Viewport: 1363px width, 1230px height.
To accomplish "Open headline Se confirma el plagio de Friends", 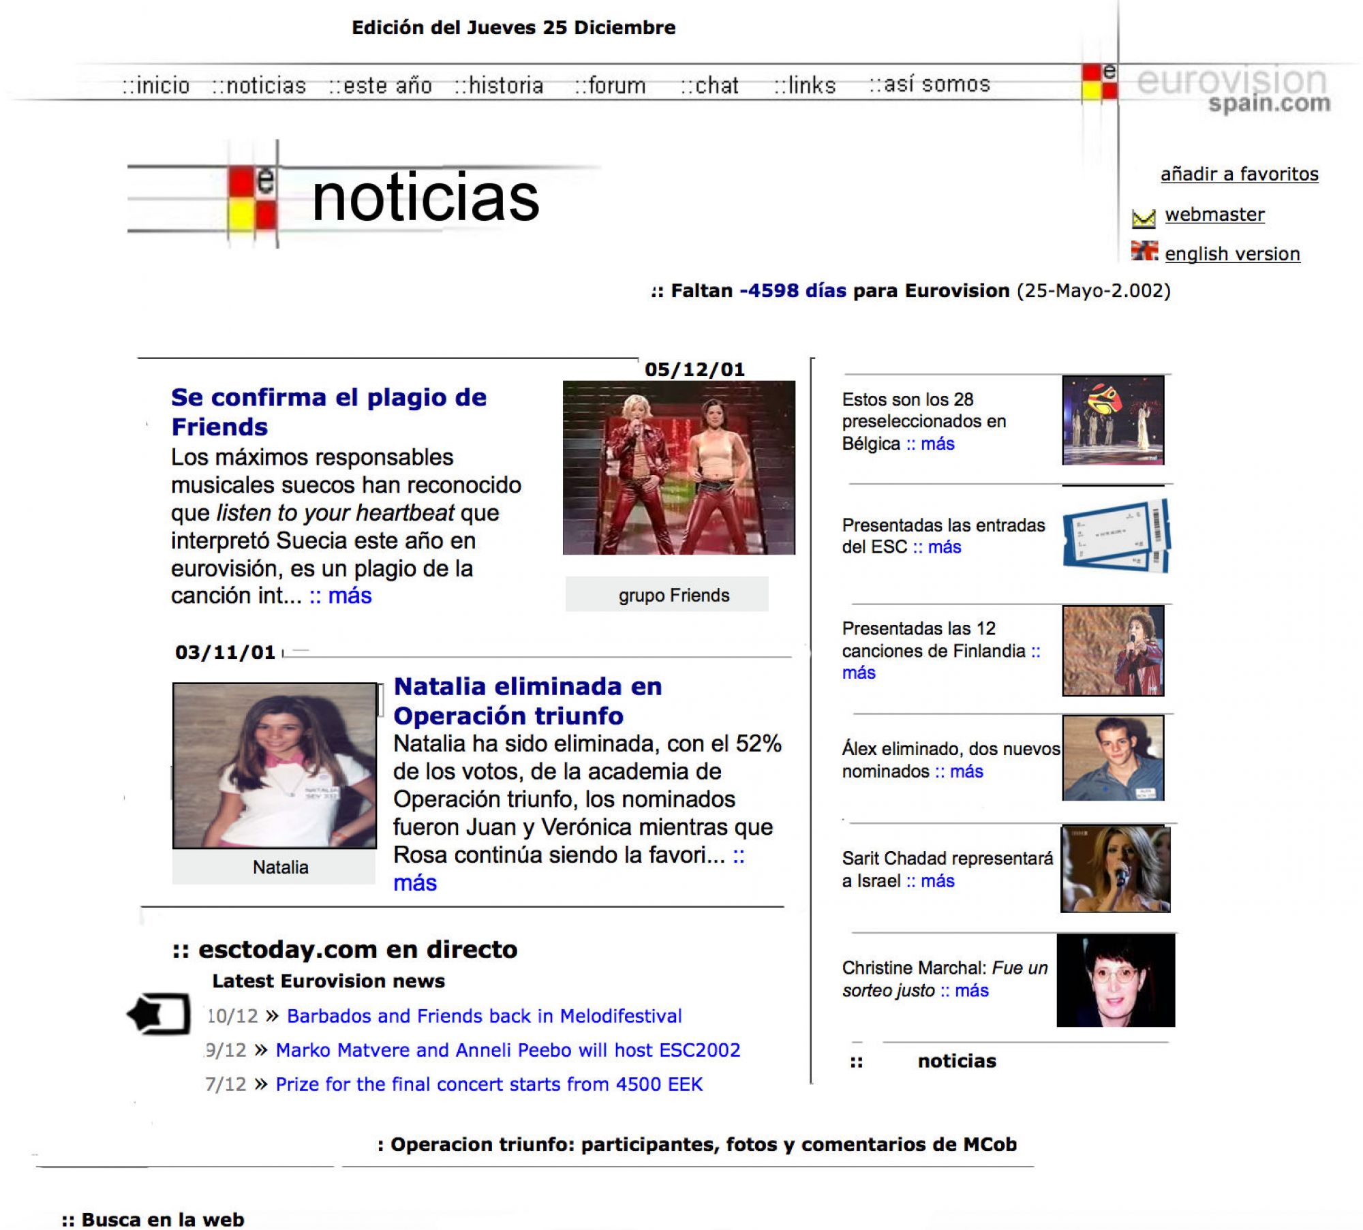I will click(x=328, y=412).
